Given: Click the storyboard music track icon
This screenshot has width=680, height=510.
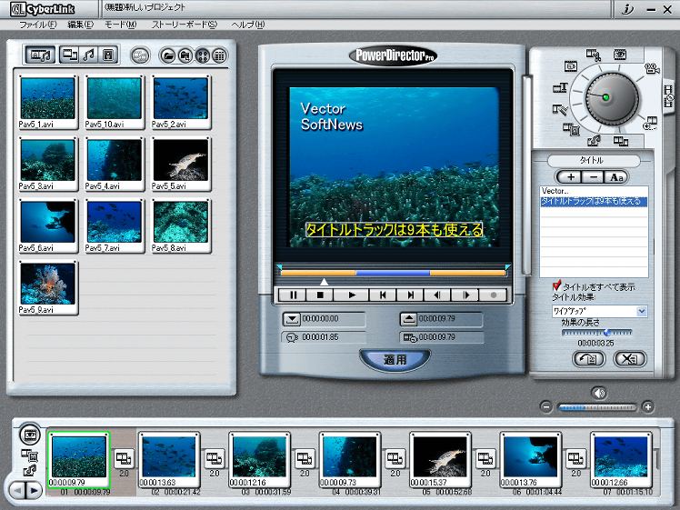Looking at the screenshot, I should click(29, 470).
